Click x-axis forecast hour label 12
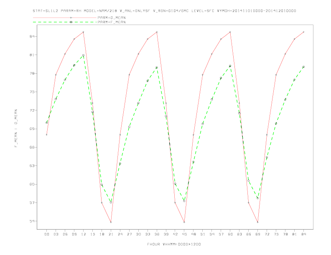The width and height of the screenshot is (331, 255). (x=84, y=234)
